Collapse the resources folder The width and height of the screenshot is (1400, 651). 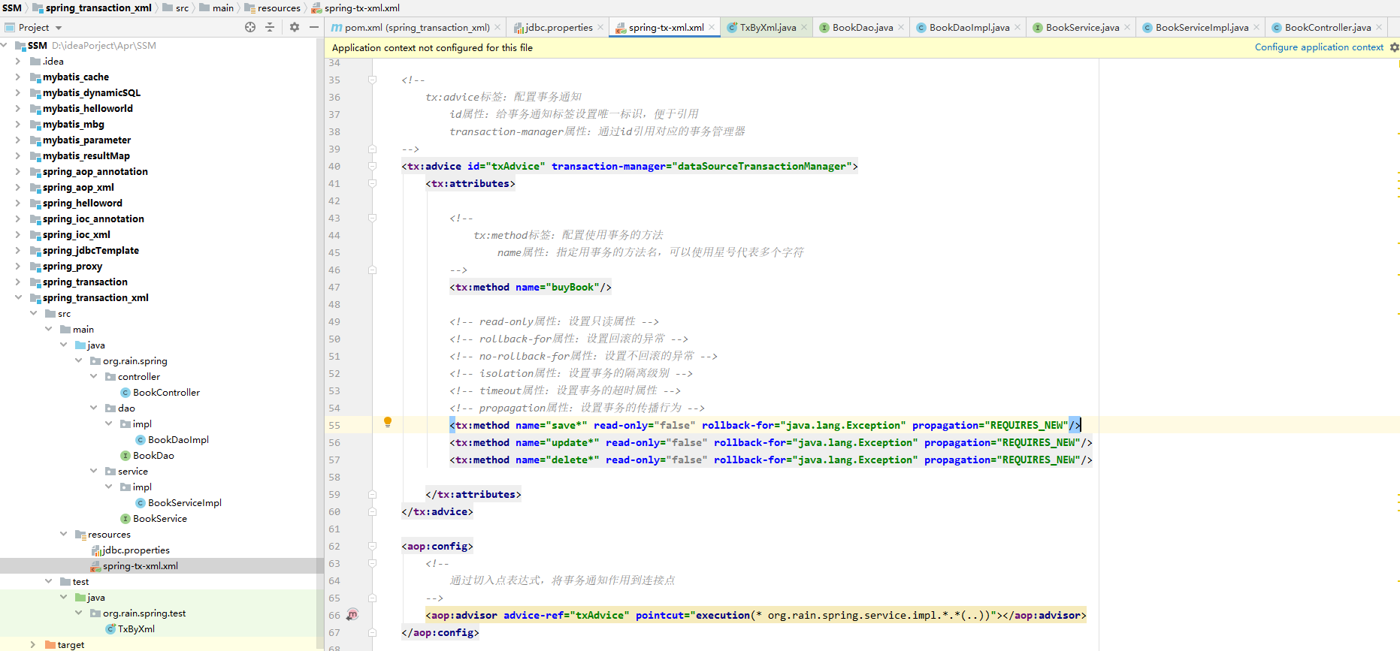63,534
